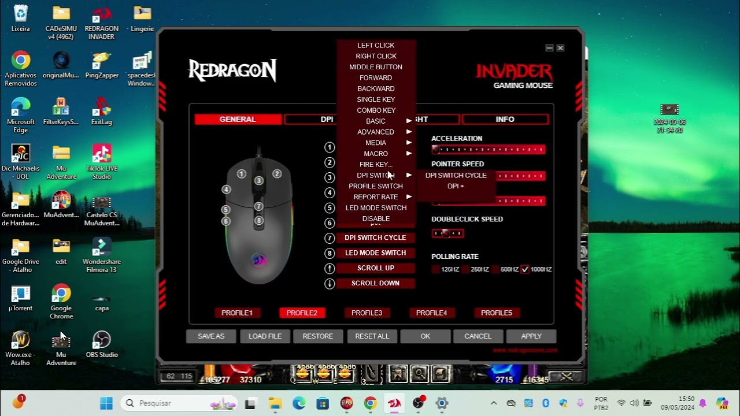
Task: Open the µTorrent desktop shortcut
Action: 21,298
